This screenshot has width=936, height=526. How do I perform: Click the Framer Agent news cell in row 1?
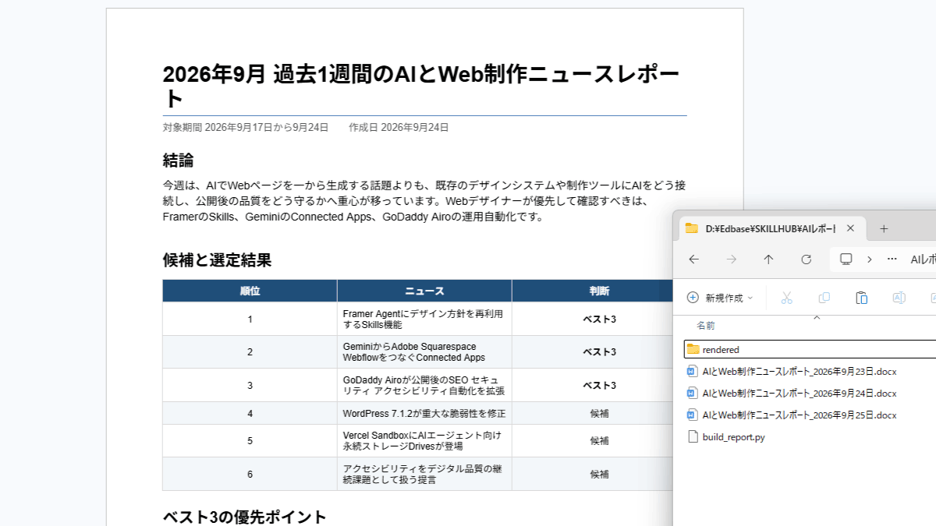(424, 319)
